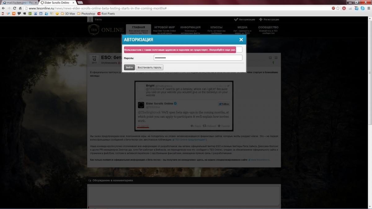Close the Авторизация login dialog
This screenshot has width=372, height=209.
(241, 40)
